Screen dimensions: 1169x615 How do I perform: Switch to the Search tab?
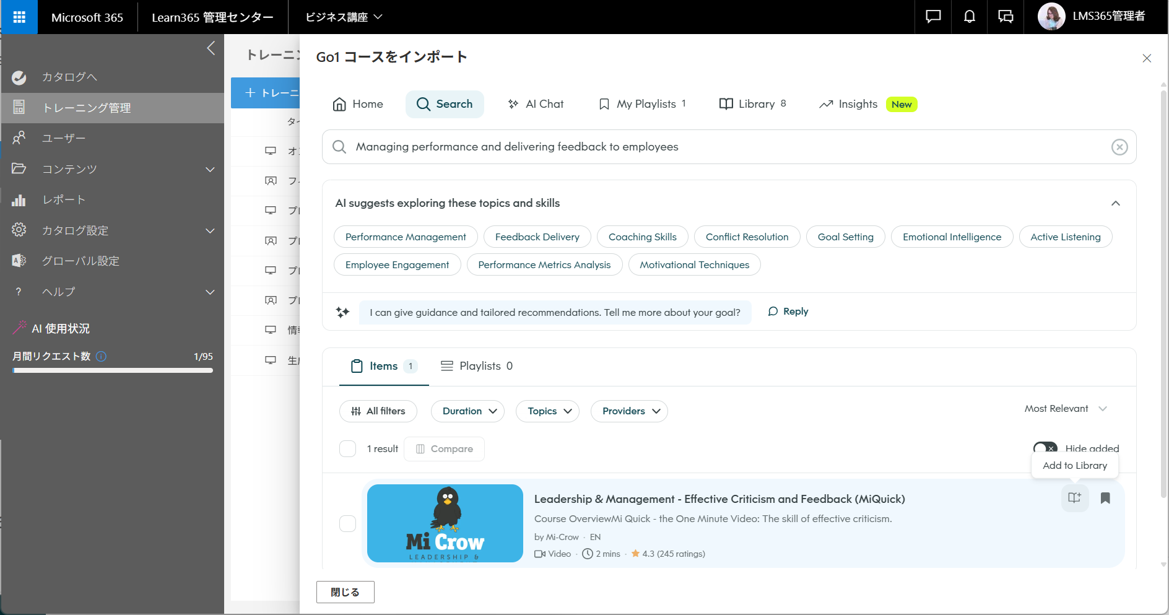click(445, 104)
